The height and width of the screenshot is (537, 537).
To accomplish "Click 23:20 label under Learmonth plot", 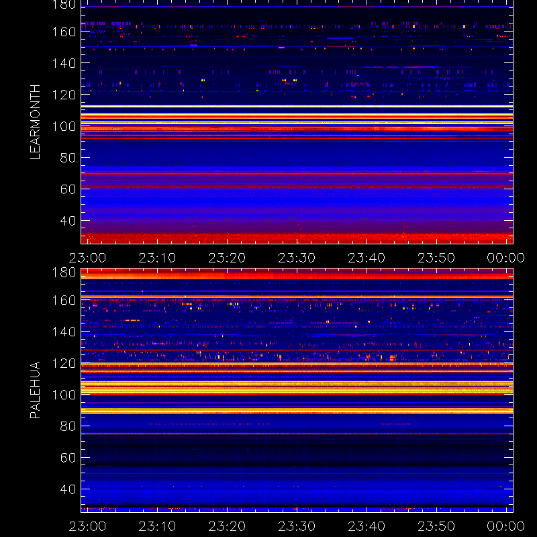I will point(227,258).
